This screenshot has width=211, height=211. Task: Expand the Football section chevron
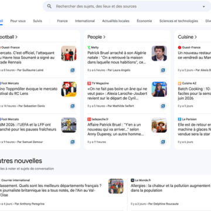pyautogui.click(x=16, y=37)
